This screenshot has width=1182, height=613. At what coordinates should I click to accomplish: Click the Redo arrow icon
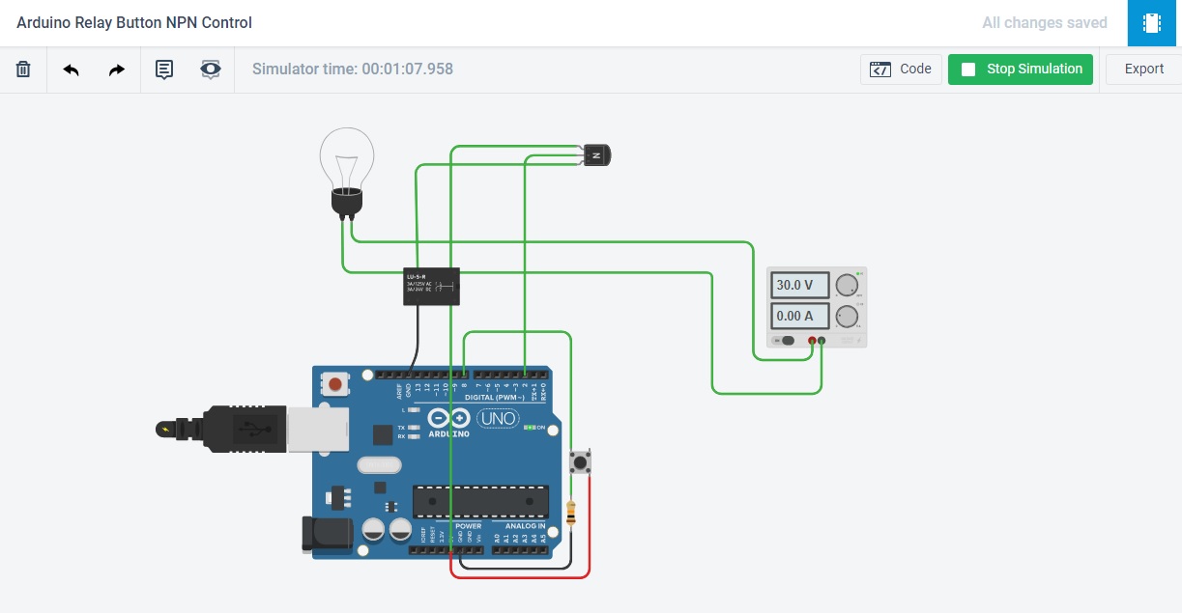coord(116,69)
